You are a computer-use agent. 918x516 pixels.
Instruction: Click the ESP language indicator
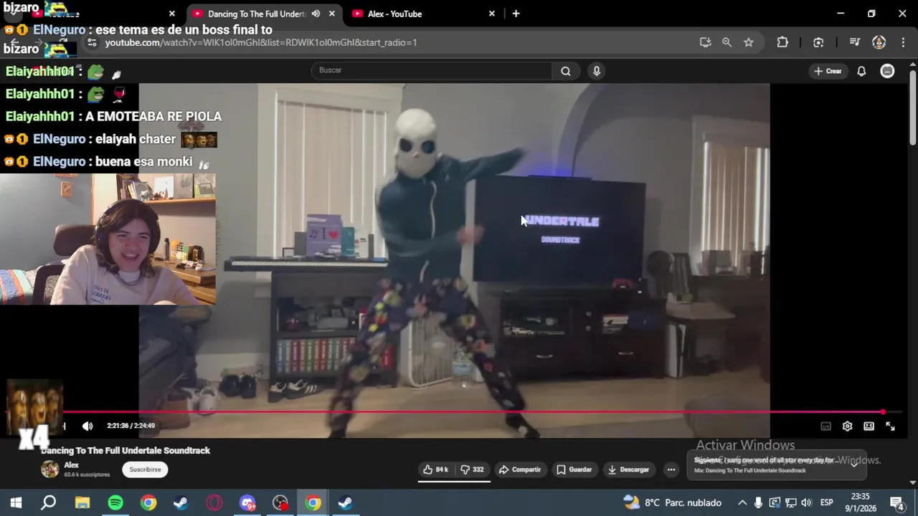pyautogui.click(x=826, y=502)
